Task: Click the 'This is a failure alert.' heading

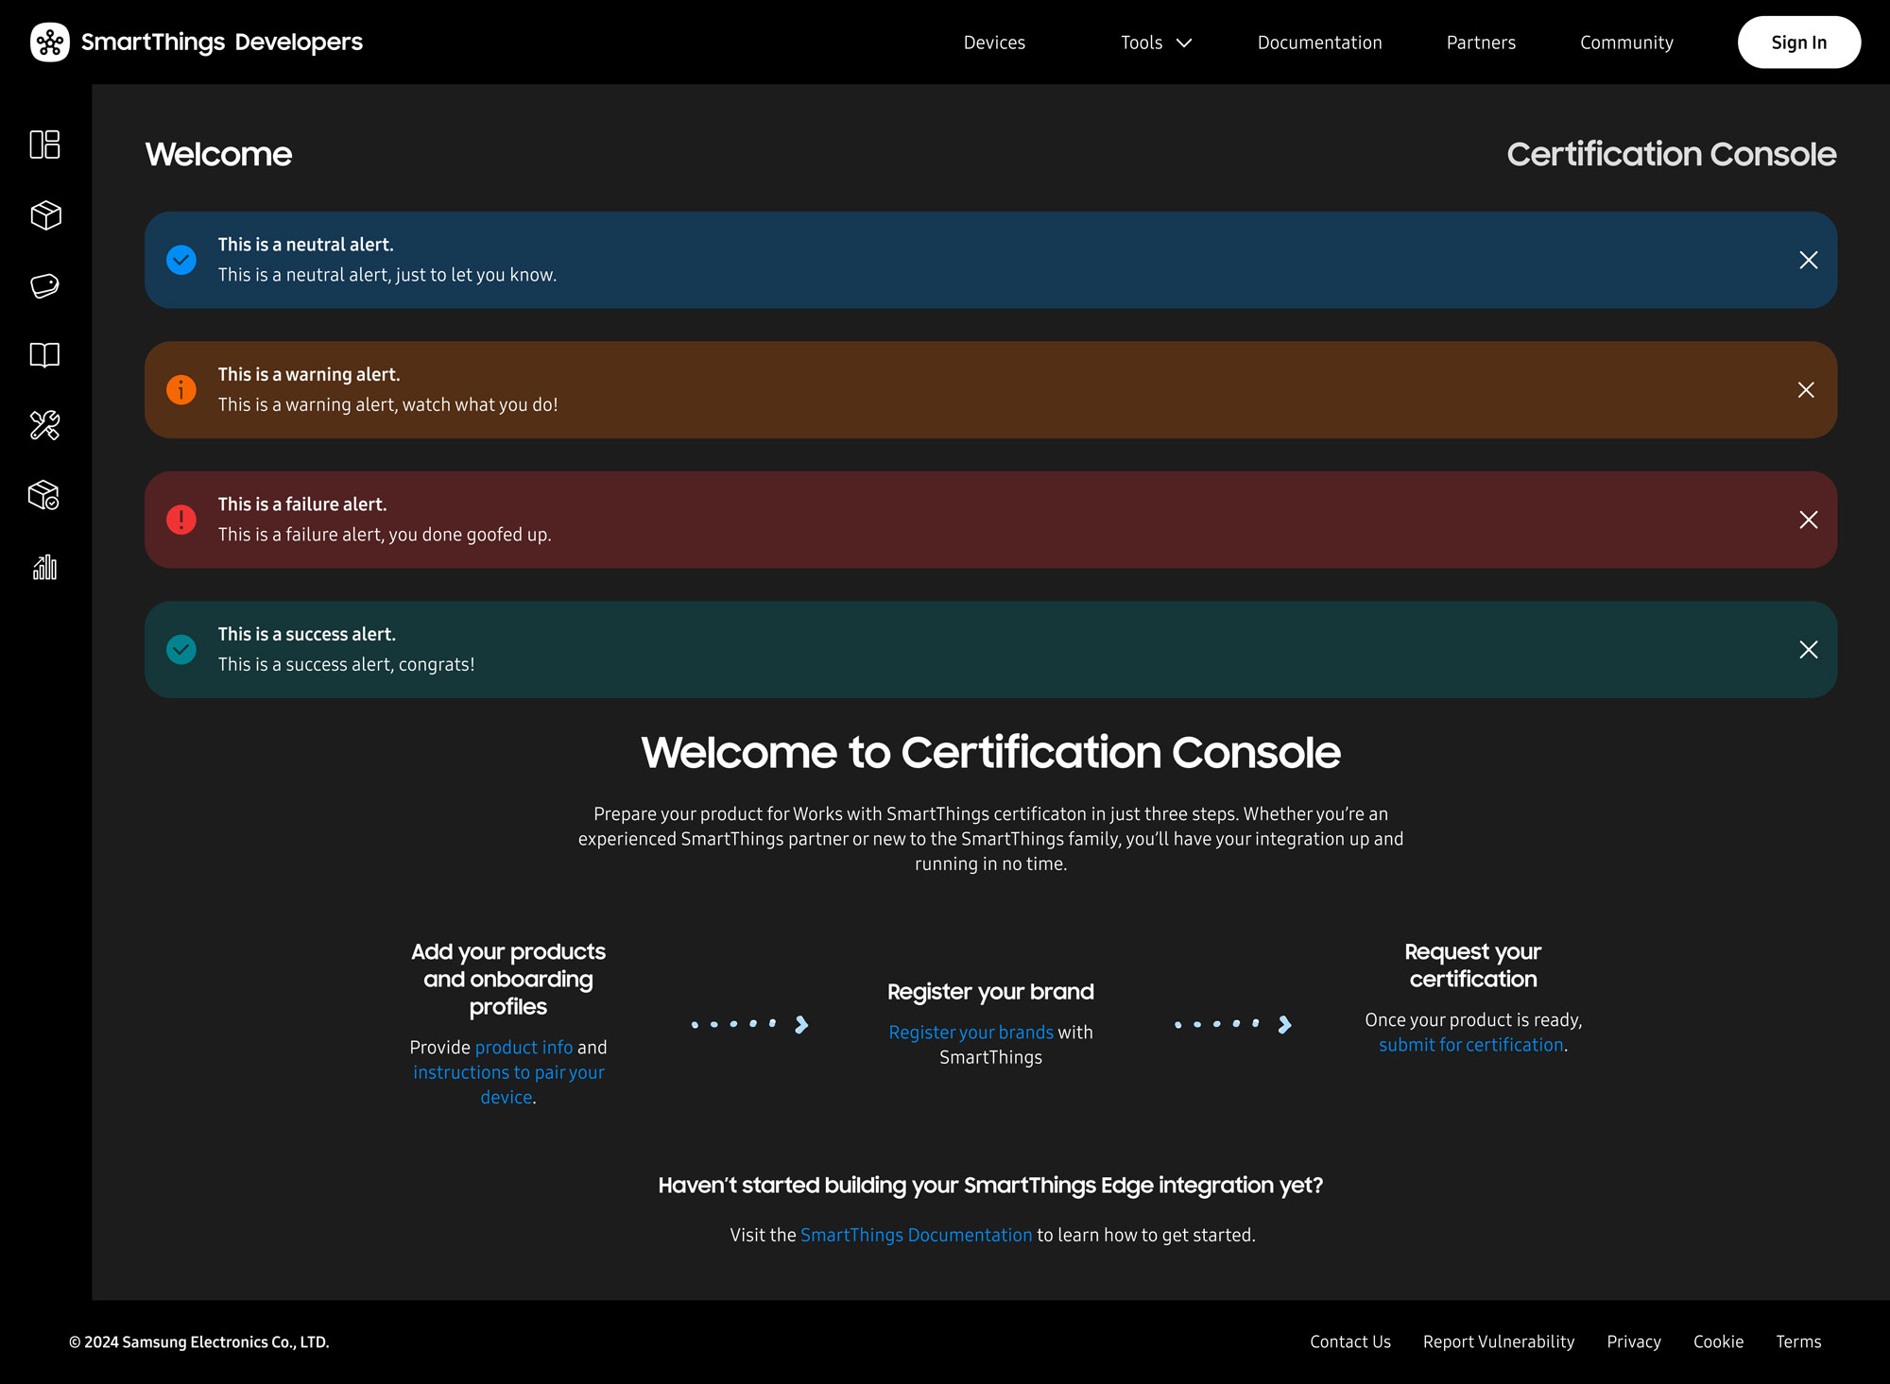Action: (x=302, y=504)
